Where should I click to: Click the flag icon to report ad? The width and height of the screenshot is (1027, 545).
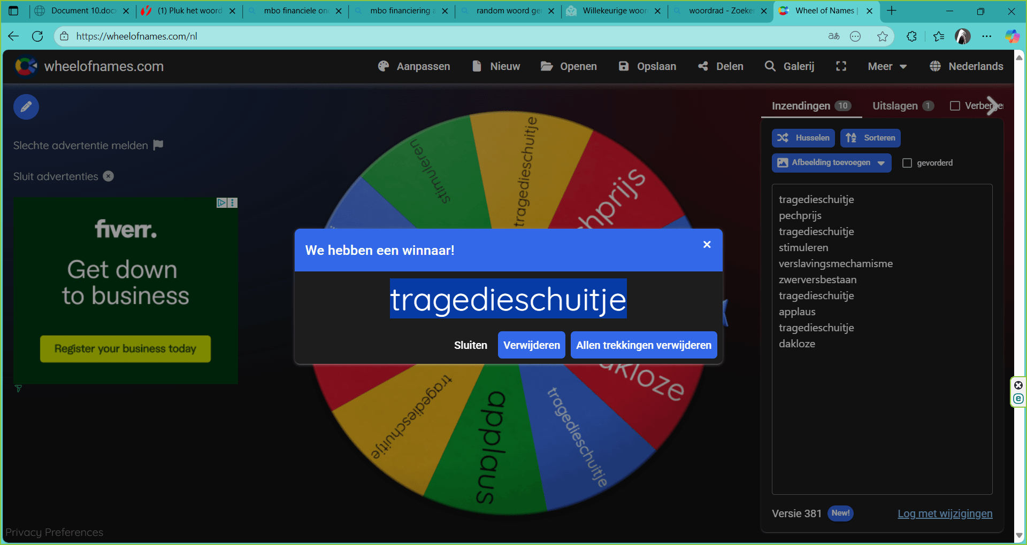[158, 145]
